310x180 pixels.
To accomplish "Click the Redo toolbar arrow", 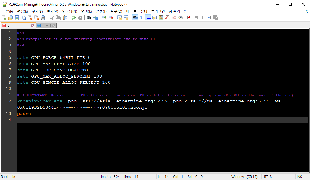I will coord(80,18).
